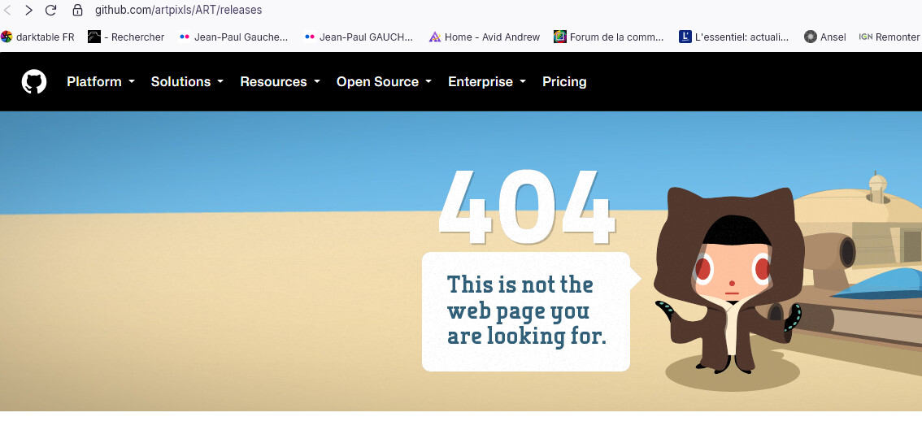Open the '- Rechercher' bookmark
This screenshot has height=430, width=922.
tap(126, 37)
